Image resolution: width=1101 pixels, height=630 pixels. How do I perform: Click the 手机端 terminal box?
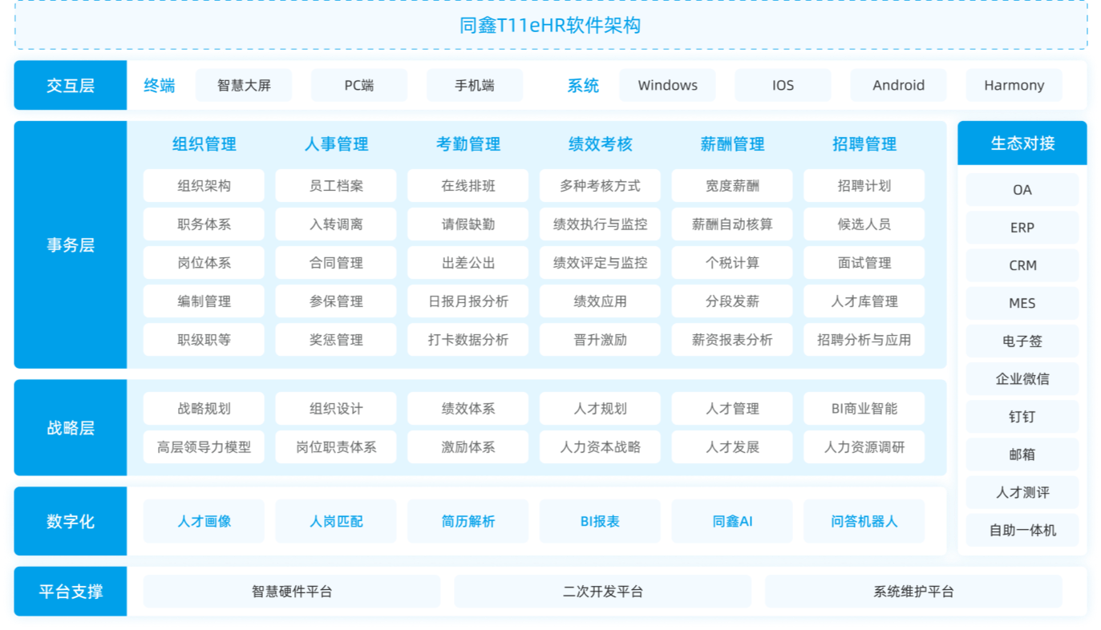coord(475,85)
